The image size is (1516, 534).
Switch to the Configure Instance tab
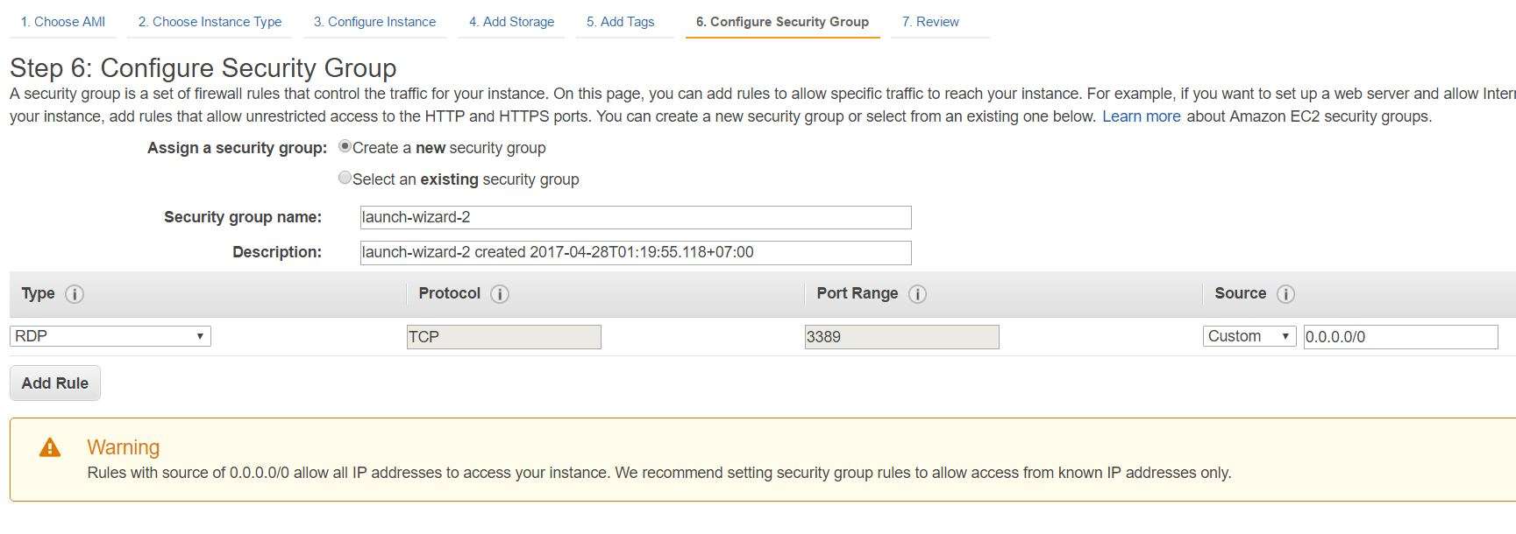point(374,22)
